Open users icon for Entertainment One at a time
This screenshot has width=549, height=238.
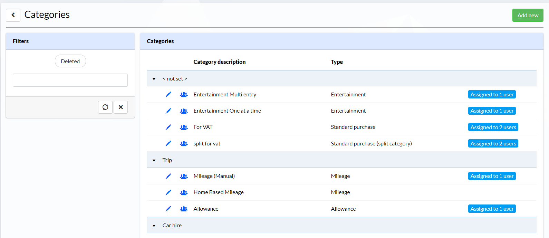(184, 111)
